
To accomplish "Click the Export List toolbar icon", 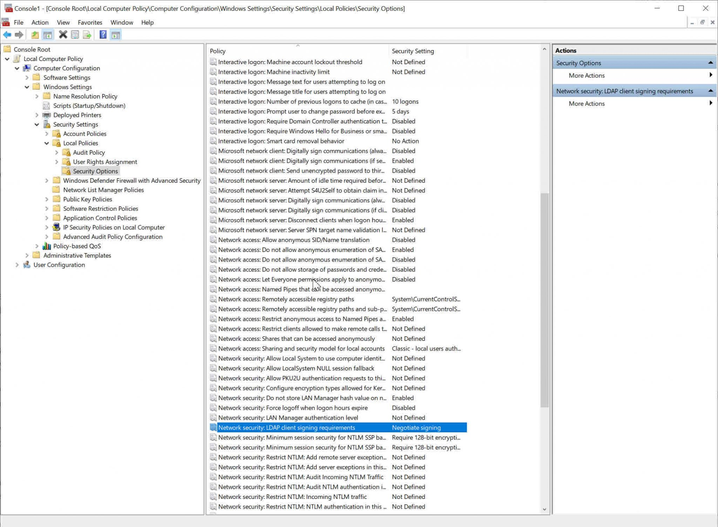I will pyautogui.click(x=87, y=35).
